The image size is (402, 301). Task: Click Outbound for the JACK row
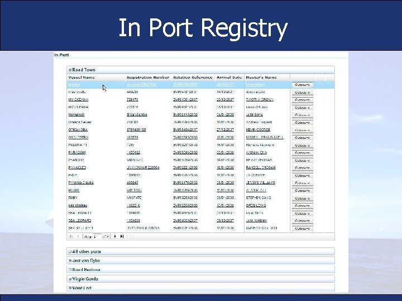tap(303, 176)
